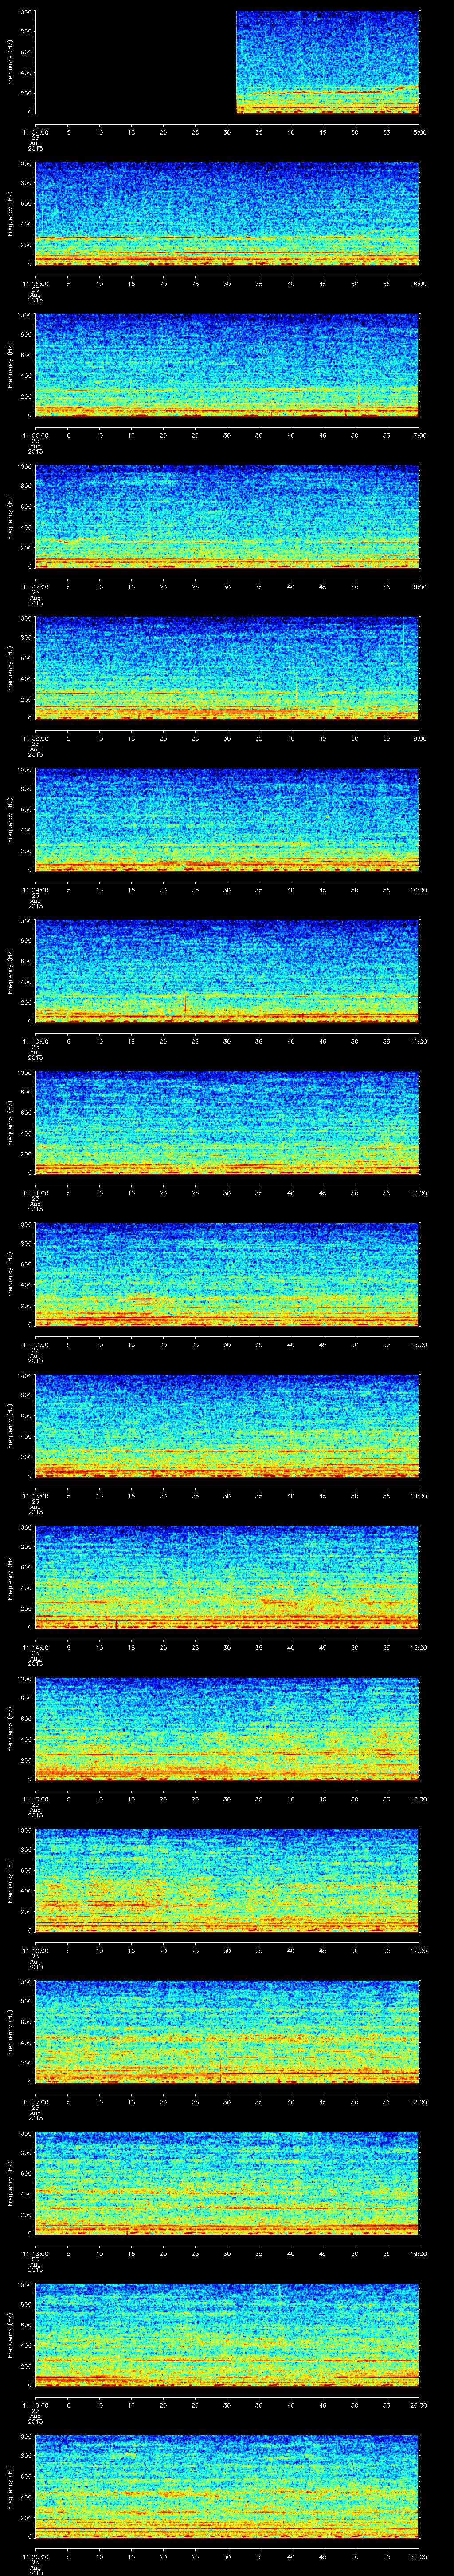Image resolution: width=454 pixels, height=2576 pixels.
Task: Select the spectrogram for minute 11:06:00
Action: (x=227, y=365)
